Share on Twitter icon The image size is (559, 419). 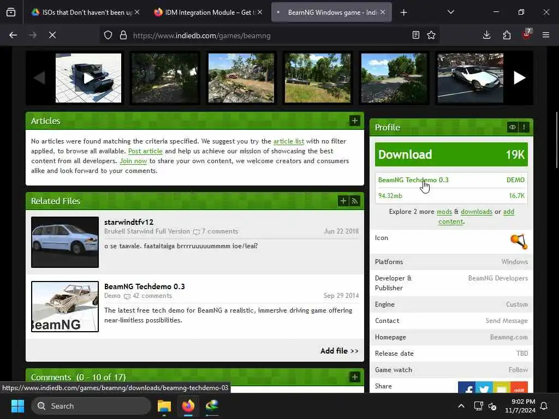(484, 388)
